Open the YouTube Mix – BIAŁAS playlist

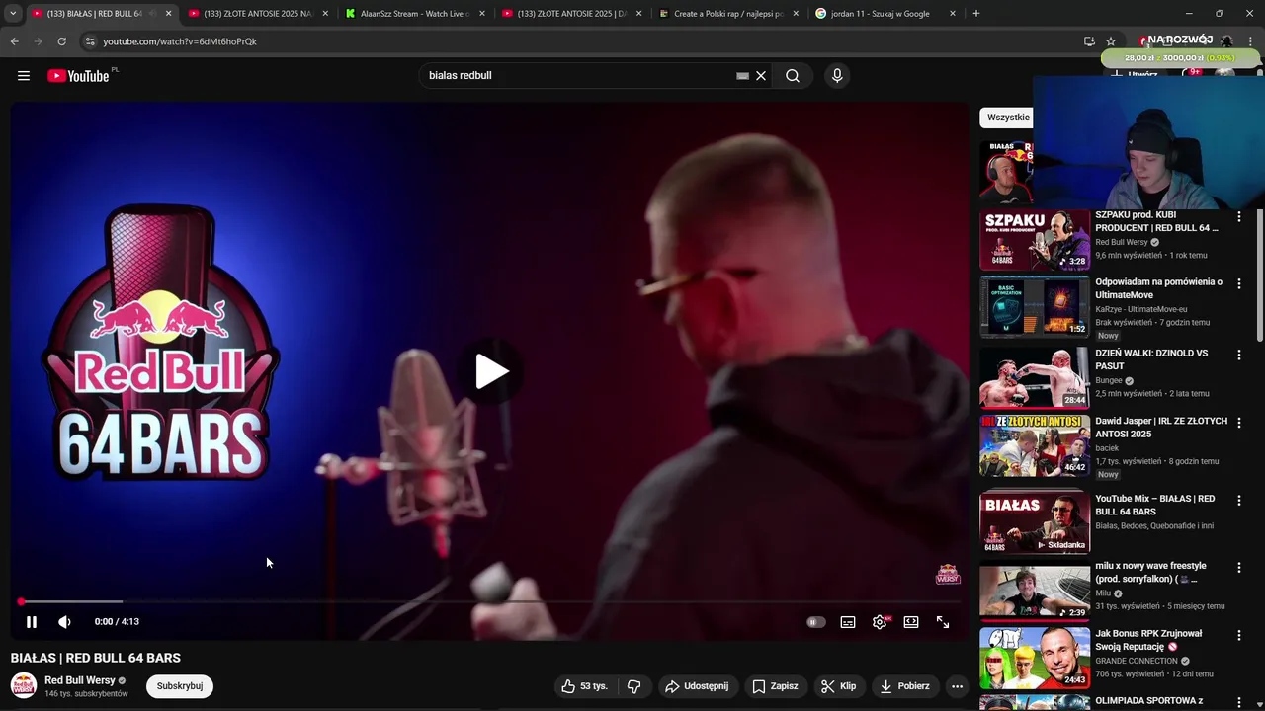(x=1035, y=522)
